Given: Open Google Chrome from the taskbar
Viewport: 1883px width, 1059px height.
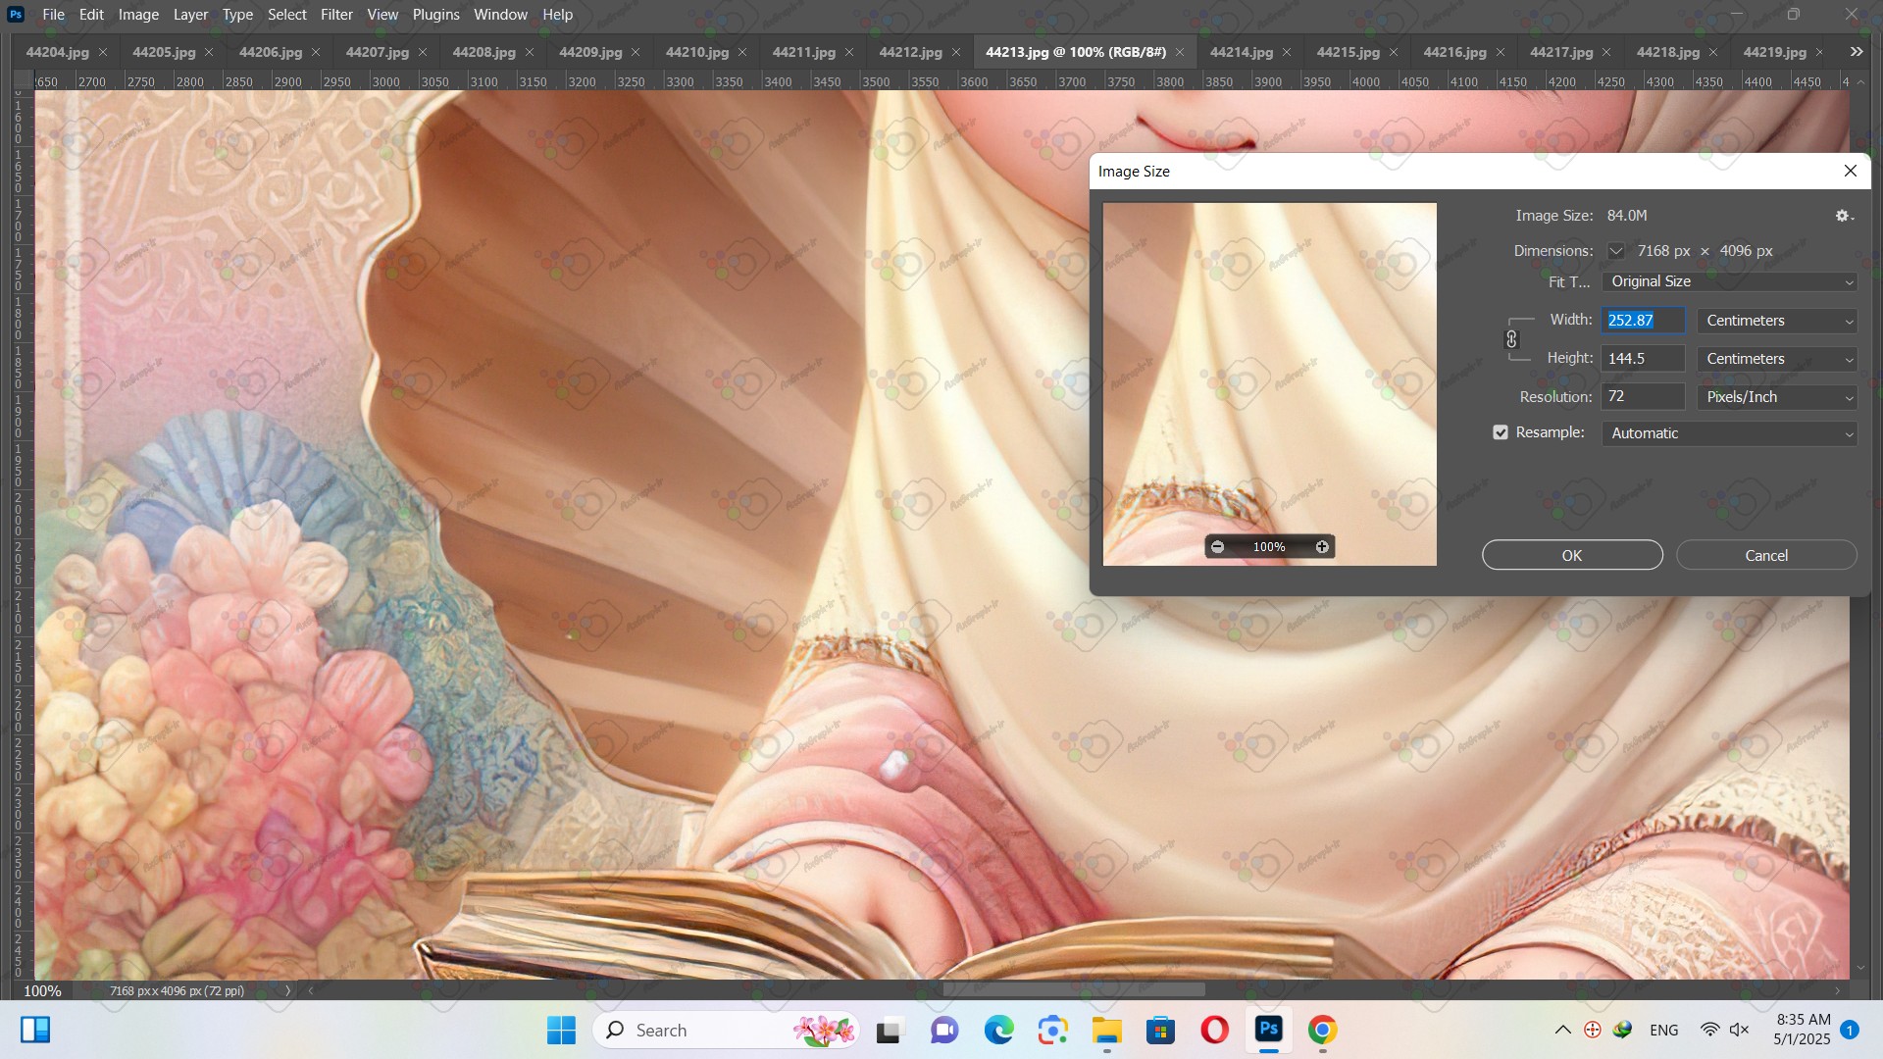Looking at the screenshot, I should 1322,1031.
